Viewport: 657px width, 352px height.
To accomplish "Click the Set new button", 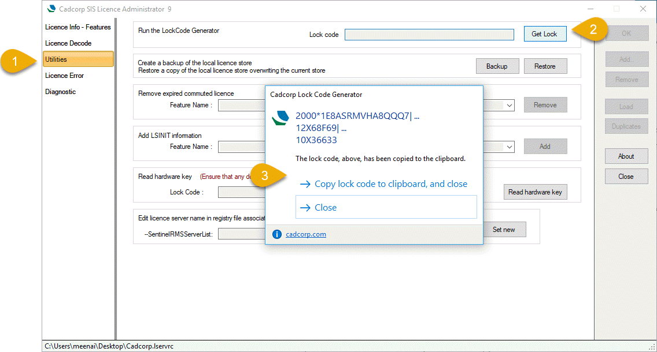I will click(x=504, y=230).
